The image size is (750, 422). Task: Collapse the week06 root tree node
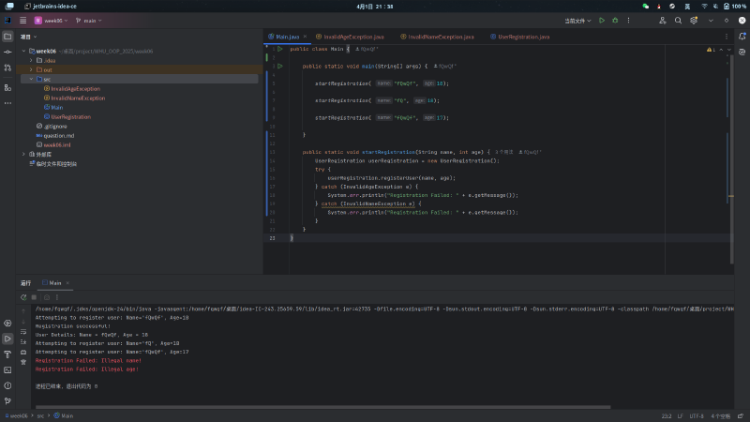click(x=24, y=51)
